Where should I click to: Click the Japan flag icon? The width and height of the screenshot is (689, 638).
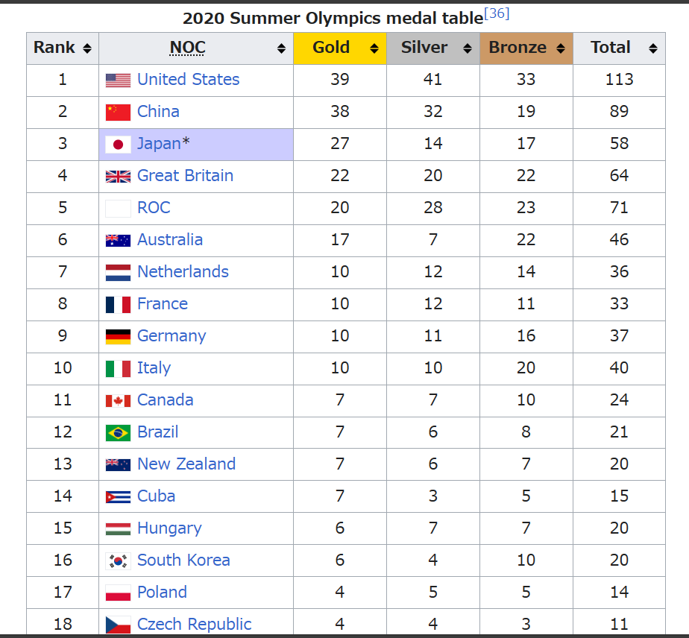(x=118, y=144)
